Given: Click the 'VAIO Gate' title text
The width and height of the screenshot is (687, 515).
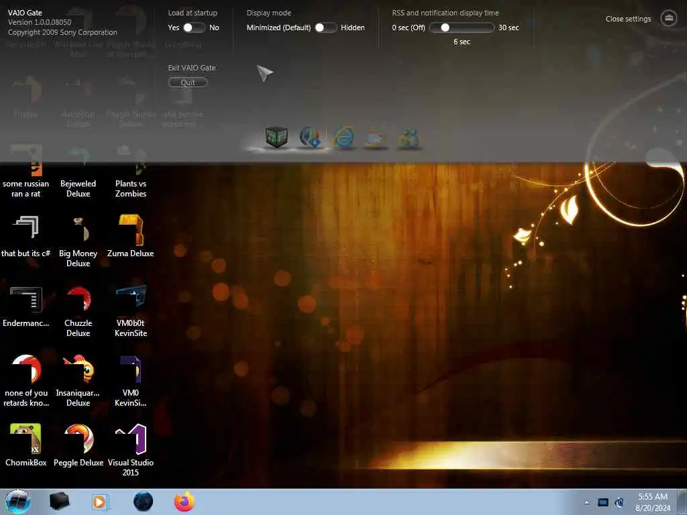Looking at the screenshot, I should point(25,13).
